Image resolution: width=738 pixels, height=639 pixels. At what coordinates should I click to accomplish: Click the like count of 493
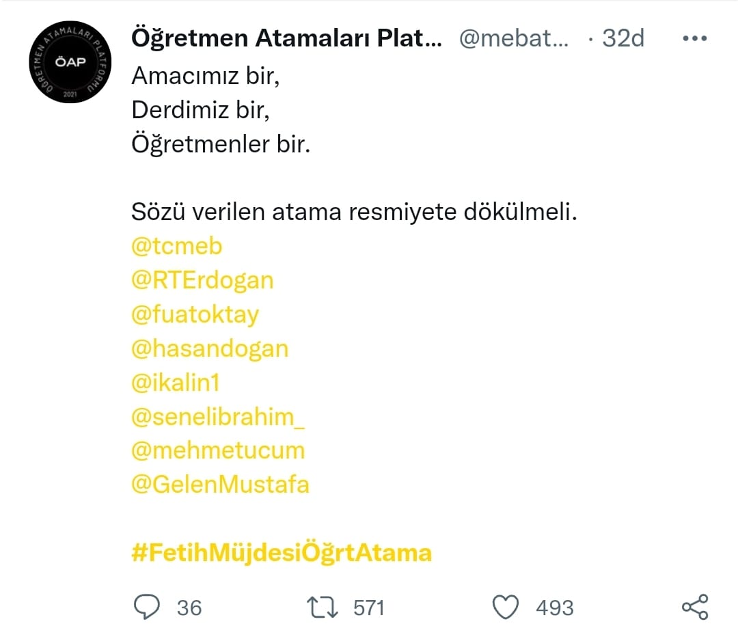pos(555,607)
